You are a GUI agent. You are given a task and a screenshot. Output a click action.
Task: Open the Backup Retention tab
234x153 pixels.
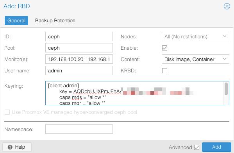tap(55, 20)
